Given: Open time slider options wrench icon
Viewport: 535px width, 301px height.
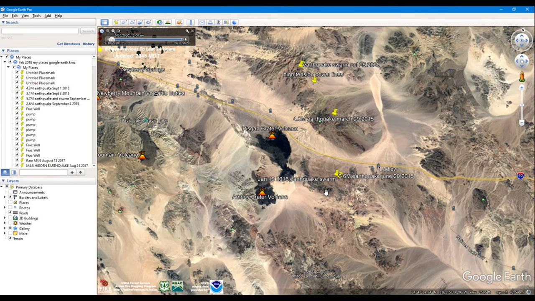Looking at the screenshot, I should 187,31.
